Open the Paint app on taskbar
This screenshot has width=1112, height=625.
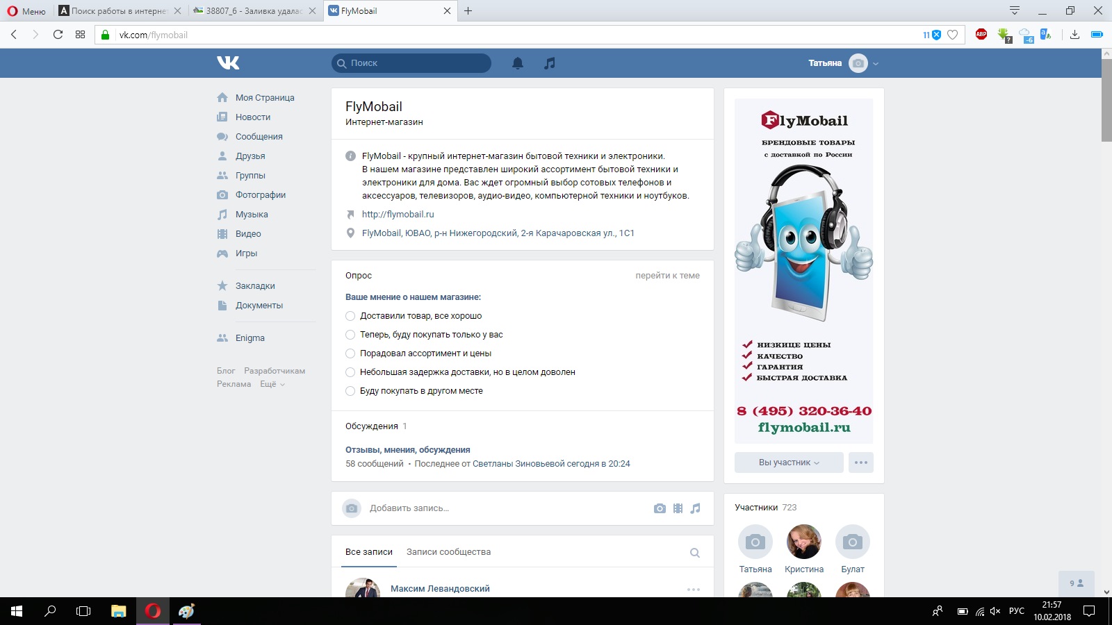(x=186, y=611)
